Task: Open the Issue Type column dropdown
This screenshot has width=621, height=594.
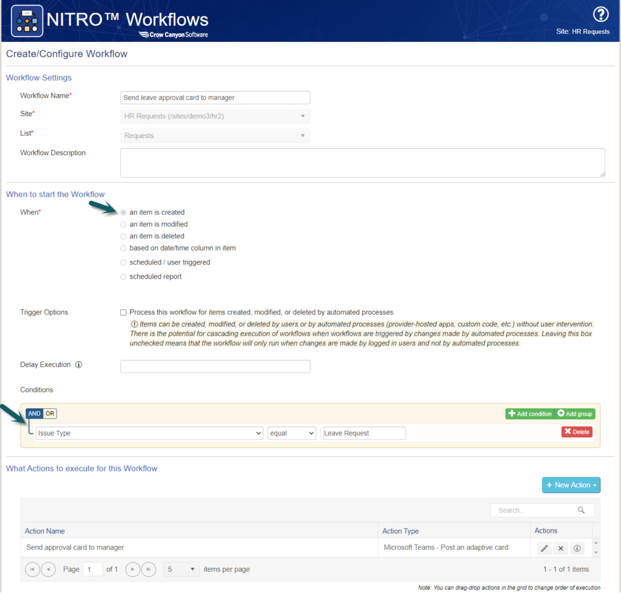Action: tap(149, 433)
